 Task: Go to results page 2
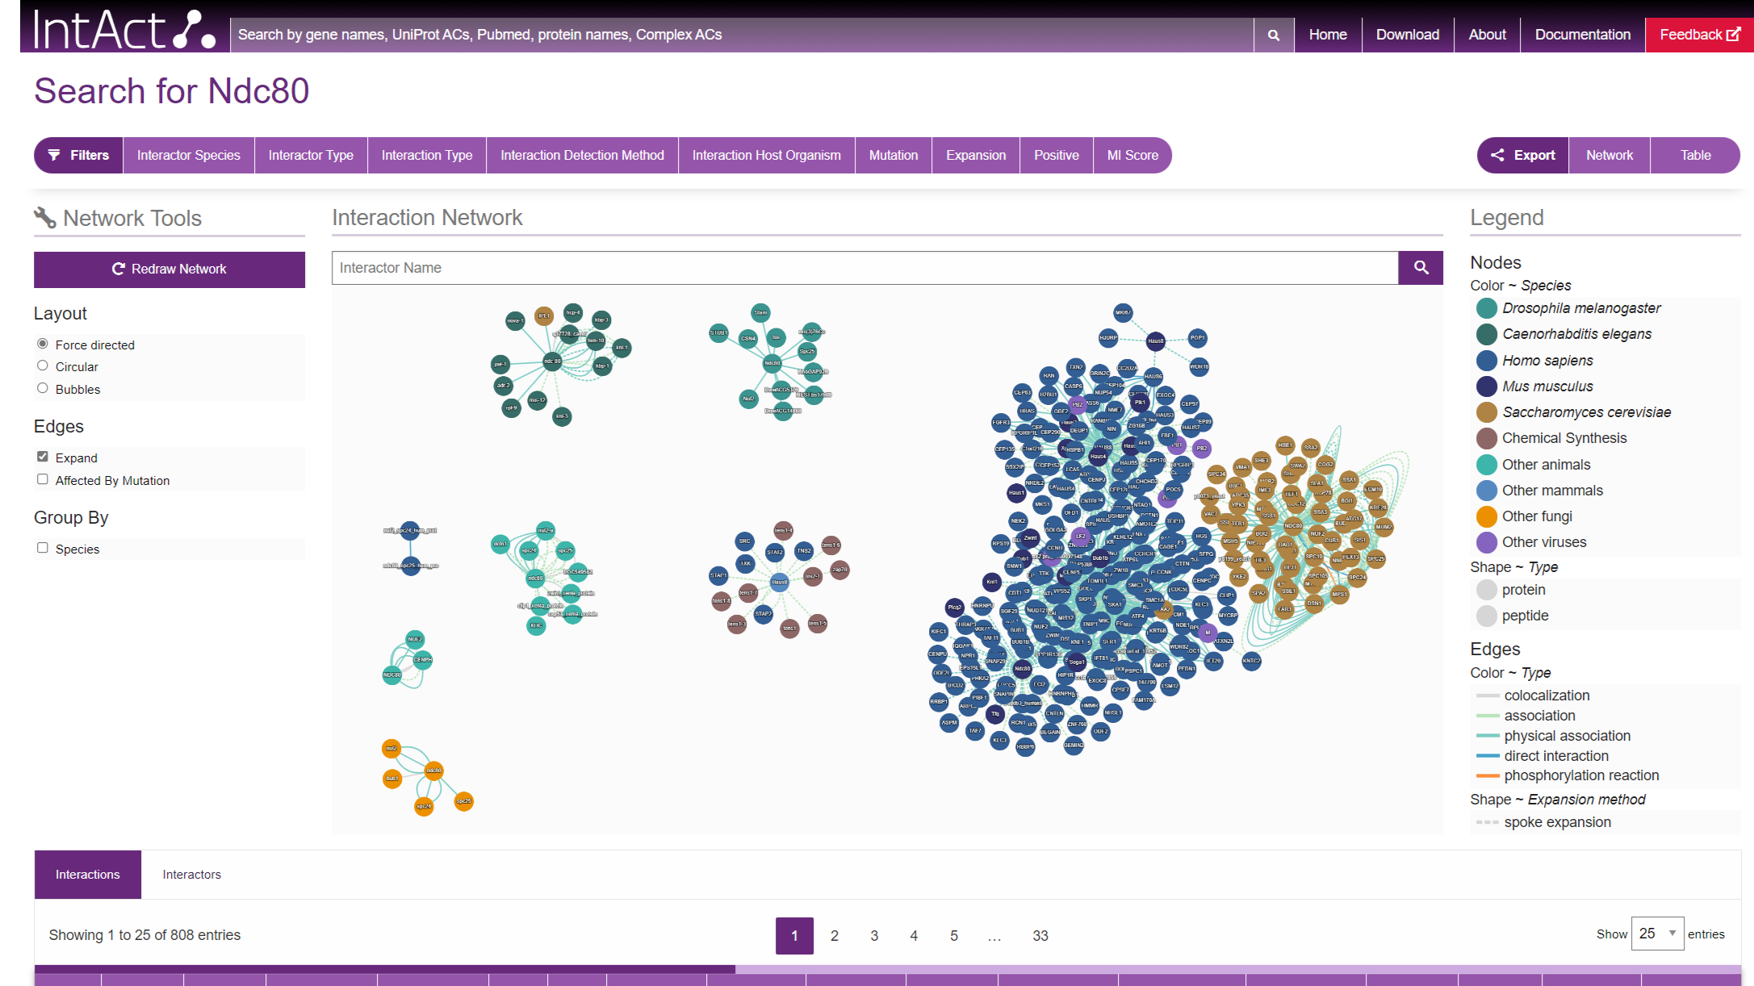point(835,936)
